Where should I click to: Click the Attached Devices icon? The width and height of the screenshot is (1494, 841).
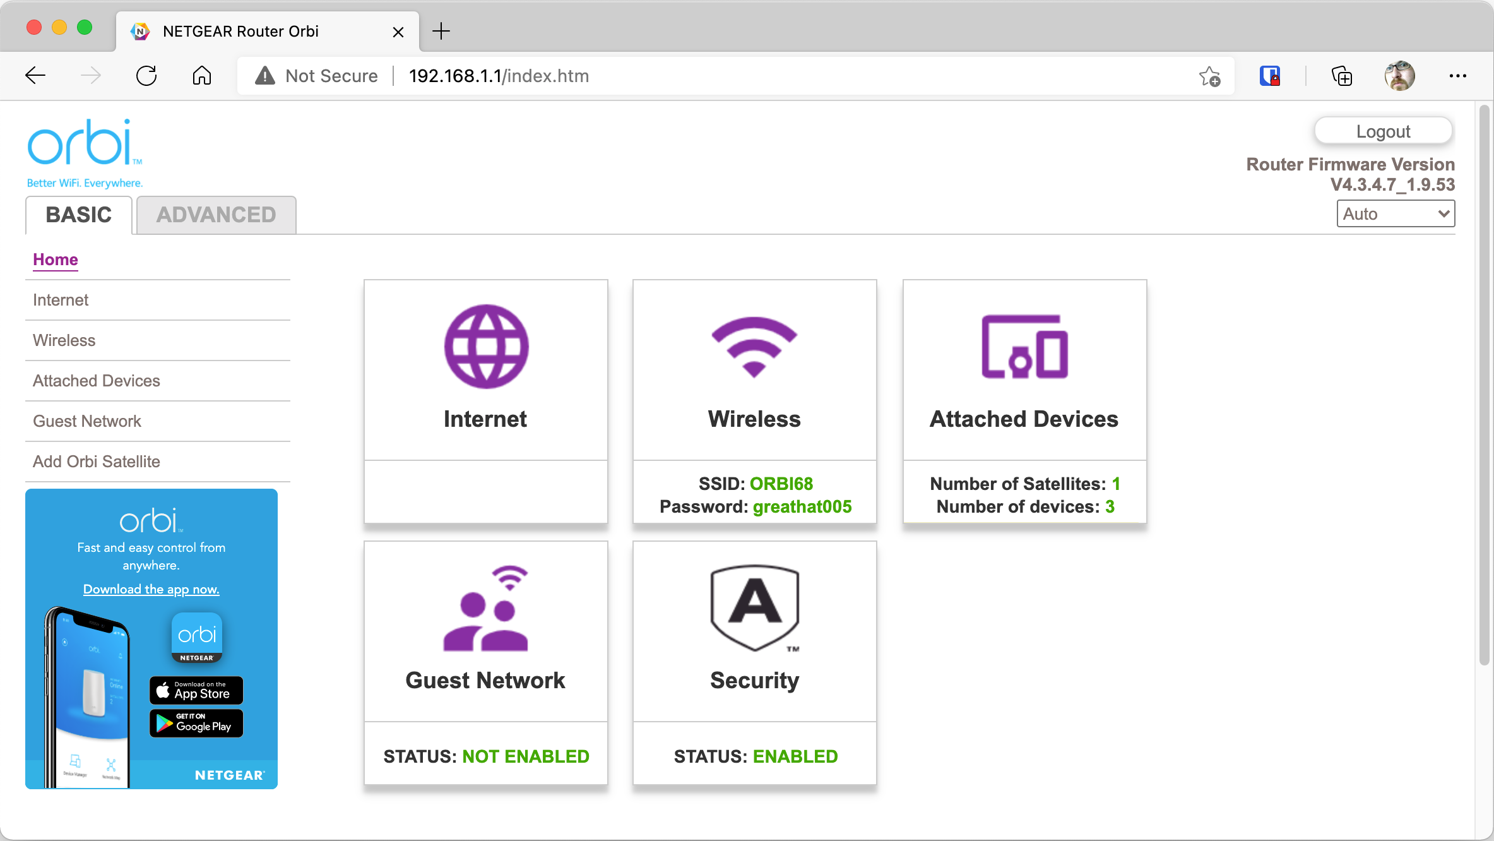1024,347
